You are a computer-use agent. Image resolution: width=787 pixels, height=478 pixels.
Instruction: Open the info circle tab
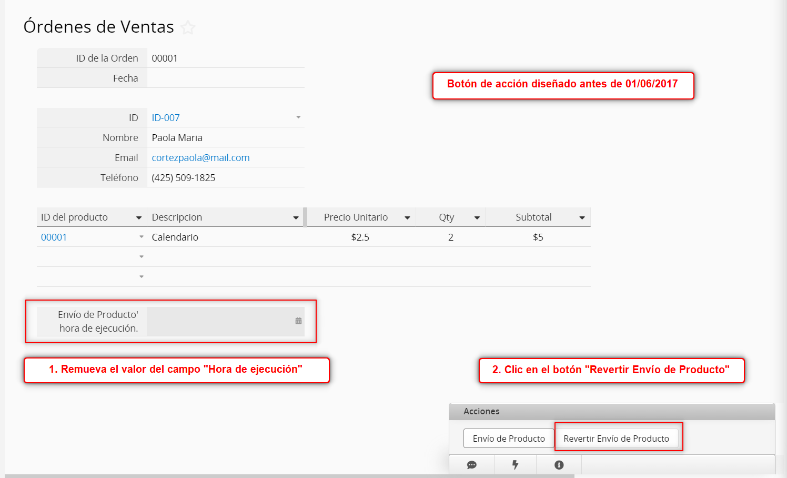tap(559, 465)
